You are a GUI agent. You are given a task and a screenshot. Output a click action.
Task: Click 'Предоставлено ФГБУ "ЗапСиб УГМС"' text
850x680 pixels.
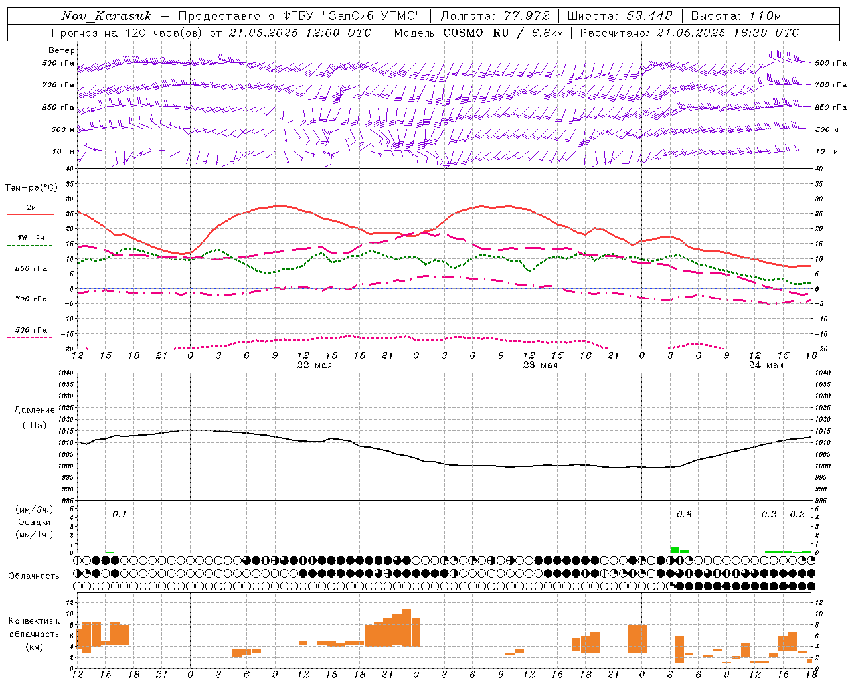tap(300, 16)
